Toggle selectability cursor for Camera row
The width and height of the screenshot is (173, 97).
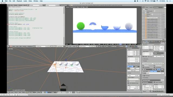click(162, 14)
